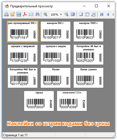Click the Print icon in toolbar
The image size is (117, 140).
tap(6, 14)
